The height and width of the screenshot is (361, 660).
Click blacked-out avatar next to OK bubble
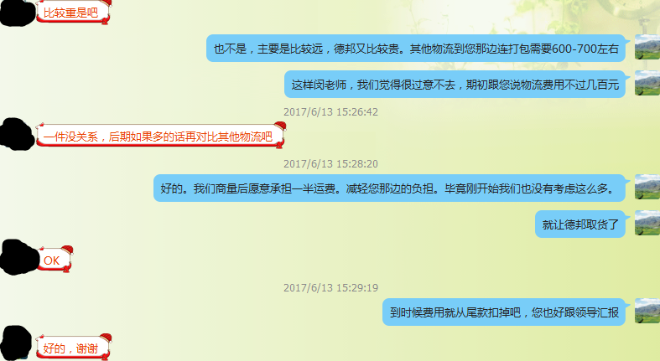19,257
